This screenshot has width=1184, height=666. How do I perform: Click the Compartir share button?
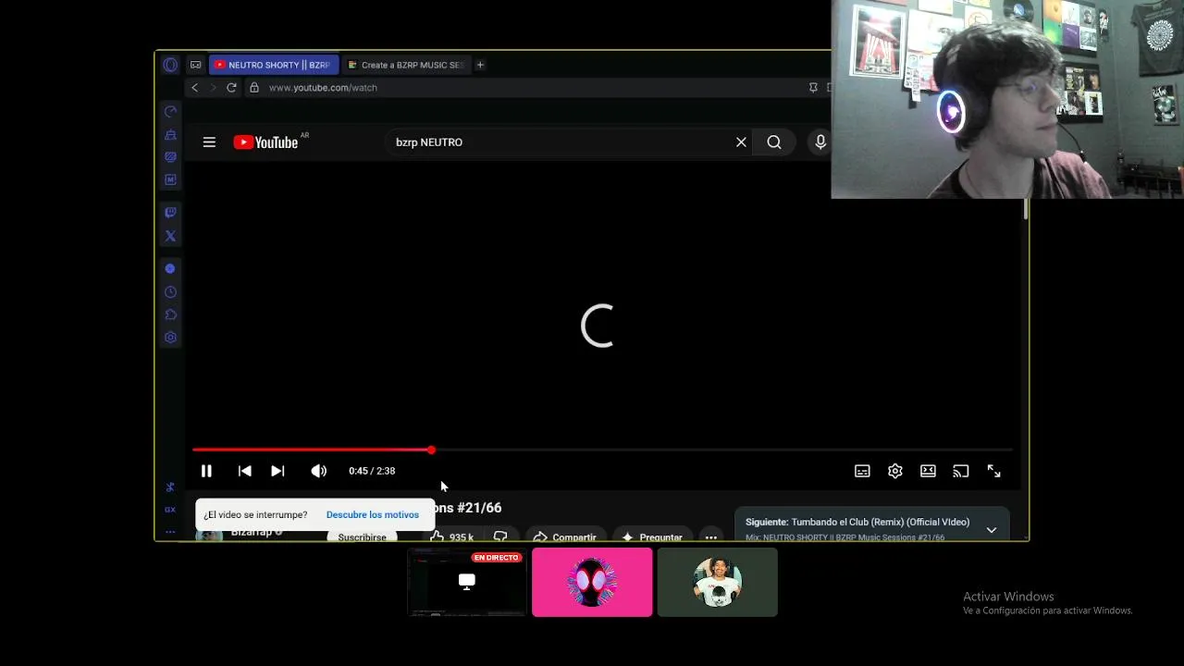[564, 536]
